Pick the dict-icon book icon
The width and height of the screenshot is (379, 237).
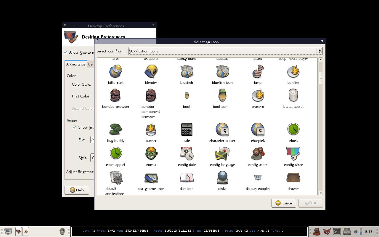[187, 177]
